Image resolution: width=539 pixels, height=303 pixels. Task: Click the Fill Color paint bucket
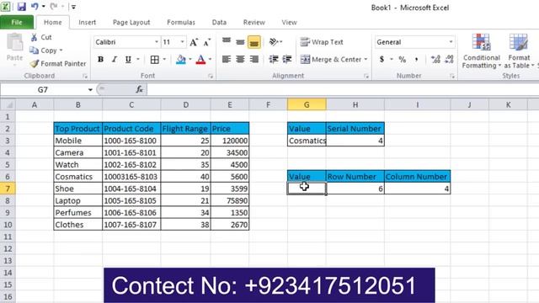coord(181,60)
